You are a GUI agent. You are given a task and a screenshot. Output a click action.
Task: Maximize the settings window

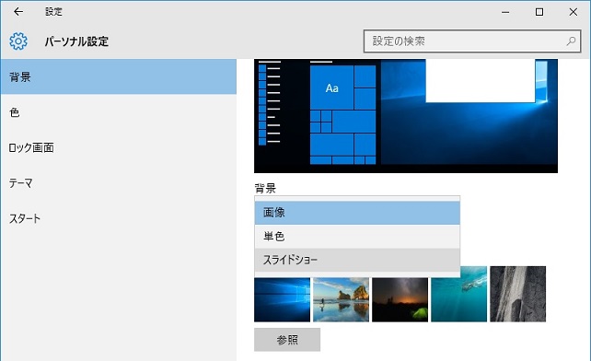pyautogui.click(x=539, y=12)
